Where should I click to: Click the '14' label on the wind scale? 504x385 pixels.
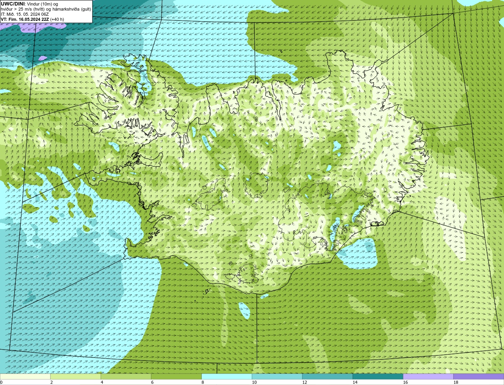click(x=355, y=382)
